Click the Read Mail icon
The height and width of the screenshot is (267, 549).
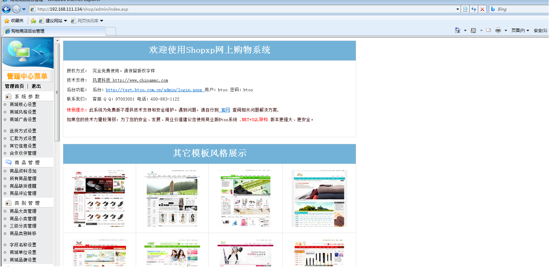pyautogui.click(x=488, y=30)
